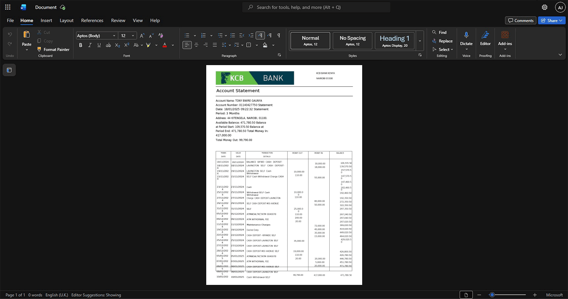Toggle left alignment
568x299 pixels.
[x=187, y=45]
